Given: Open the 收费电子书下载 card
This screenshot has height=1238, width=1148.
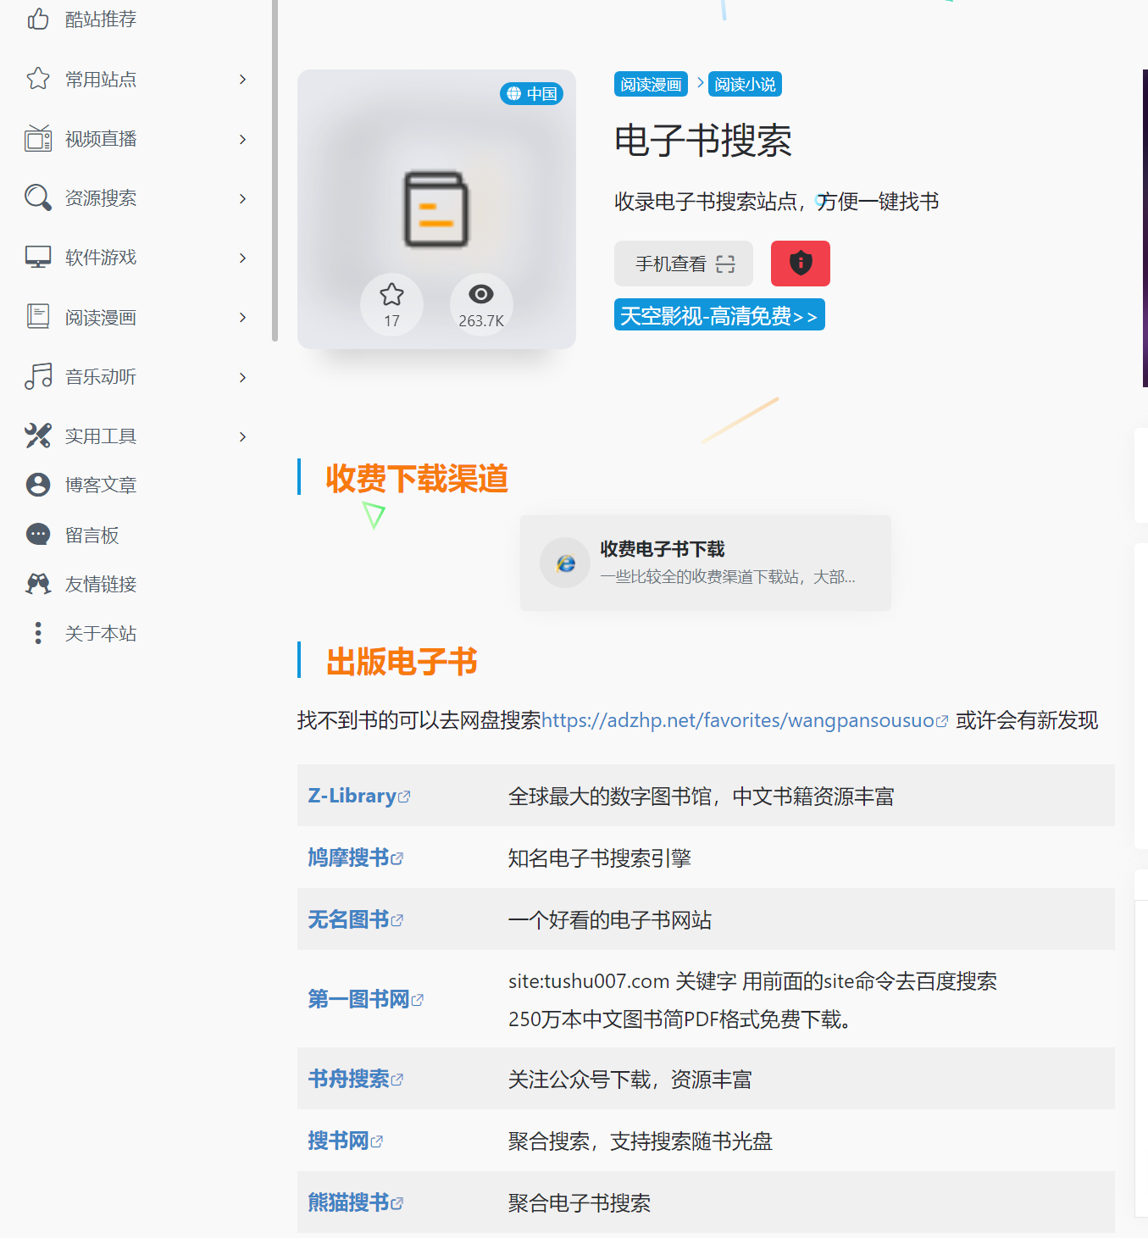Looking at the screenshot, I should pyautogui.click(x=705, y=563).
